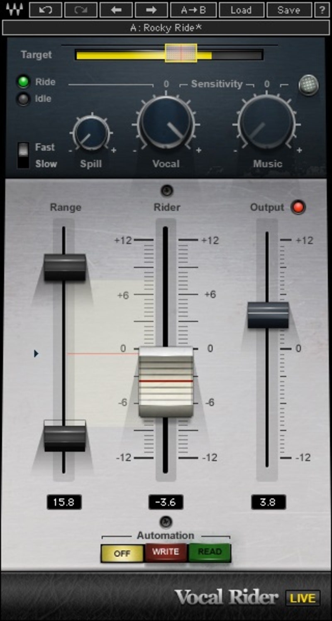
Task: Open the Save preset menu
Action: tap(289, 10)
